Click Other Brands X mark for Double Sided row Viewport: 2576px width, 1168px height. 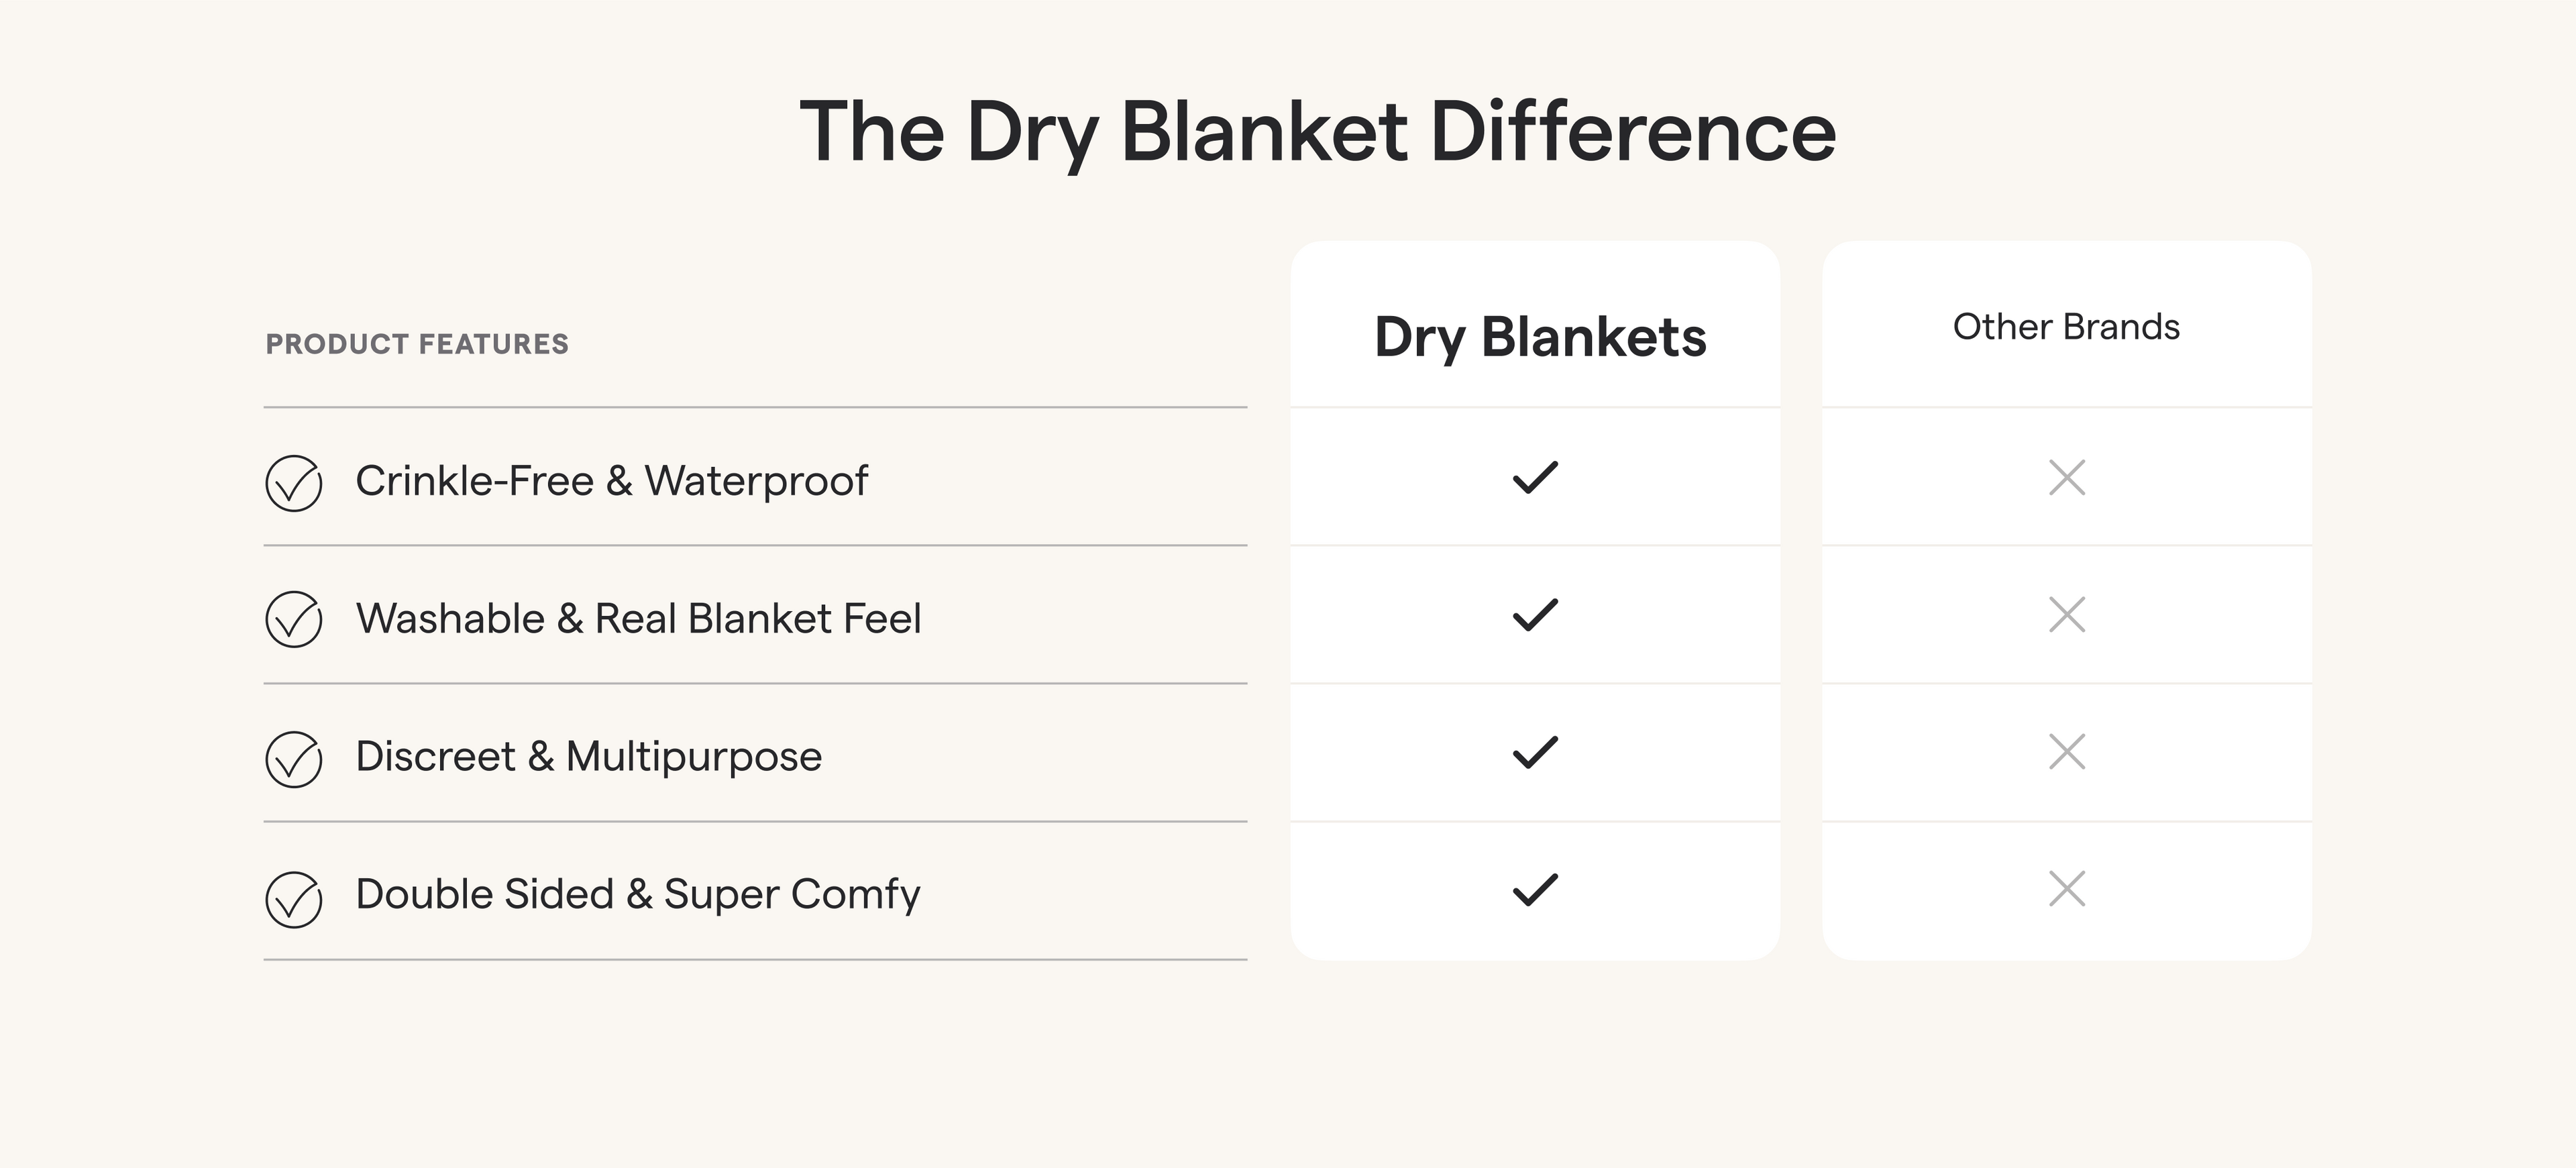(2067, 889)
